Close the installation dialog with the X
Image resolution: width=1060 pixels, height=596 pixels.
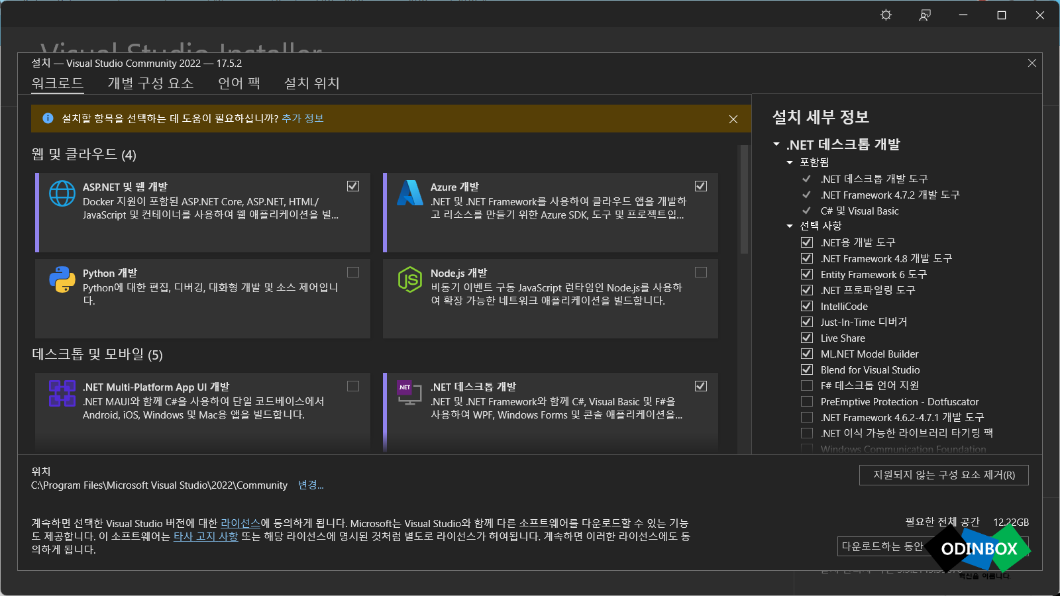click(1032, 64)
